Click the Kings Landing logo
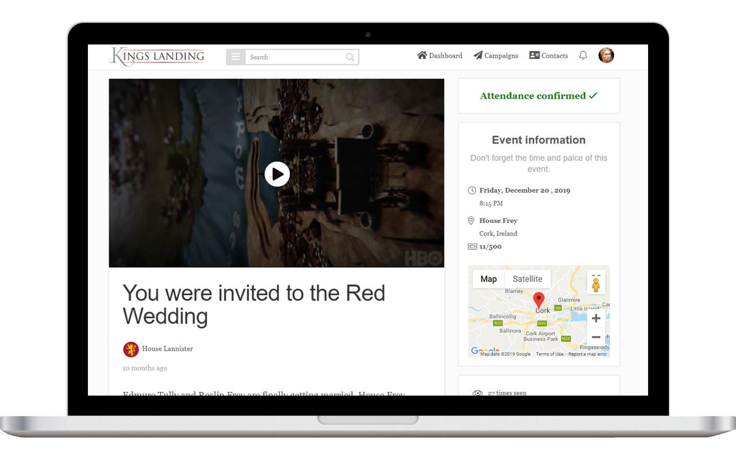Viewport: 736px width, 460px height. click(157, 56)
